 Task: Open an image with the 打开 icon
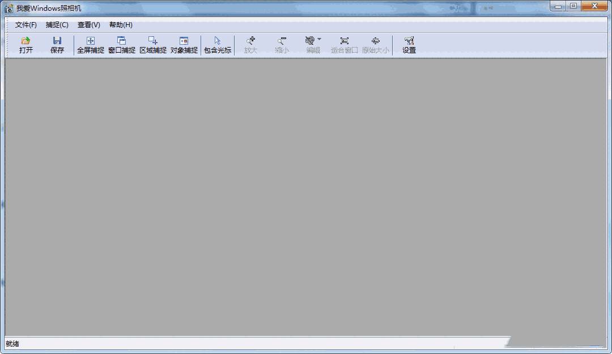click(25, 45)
